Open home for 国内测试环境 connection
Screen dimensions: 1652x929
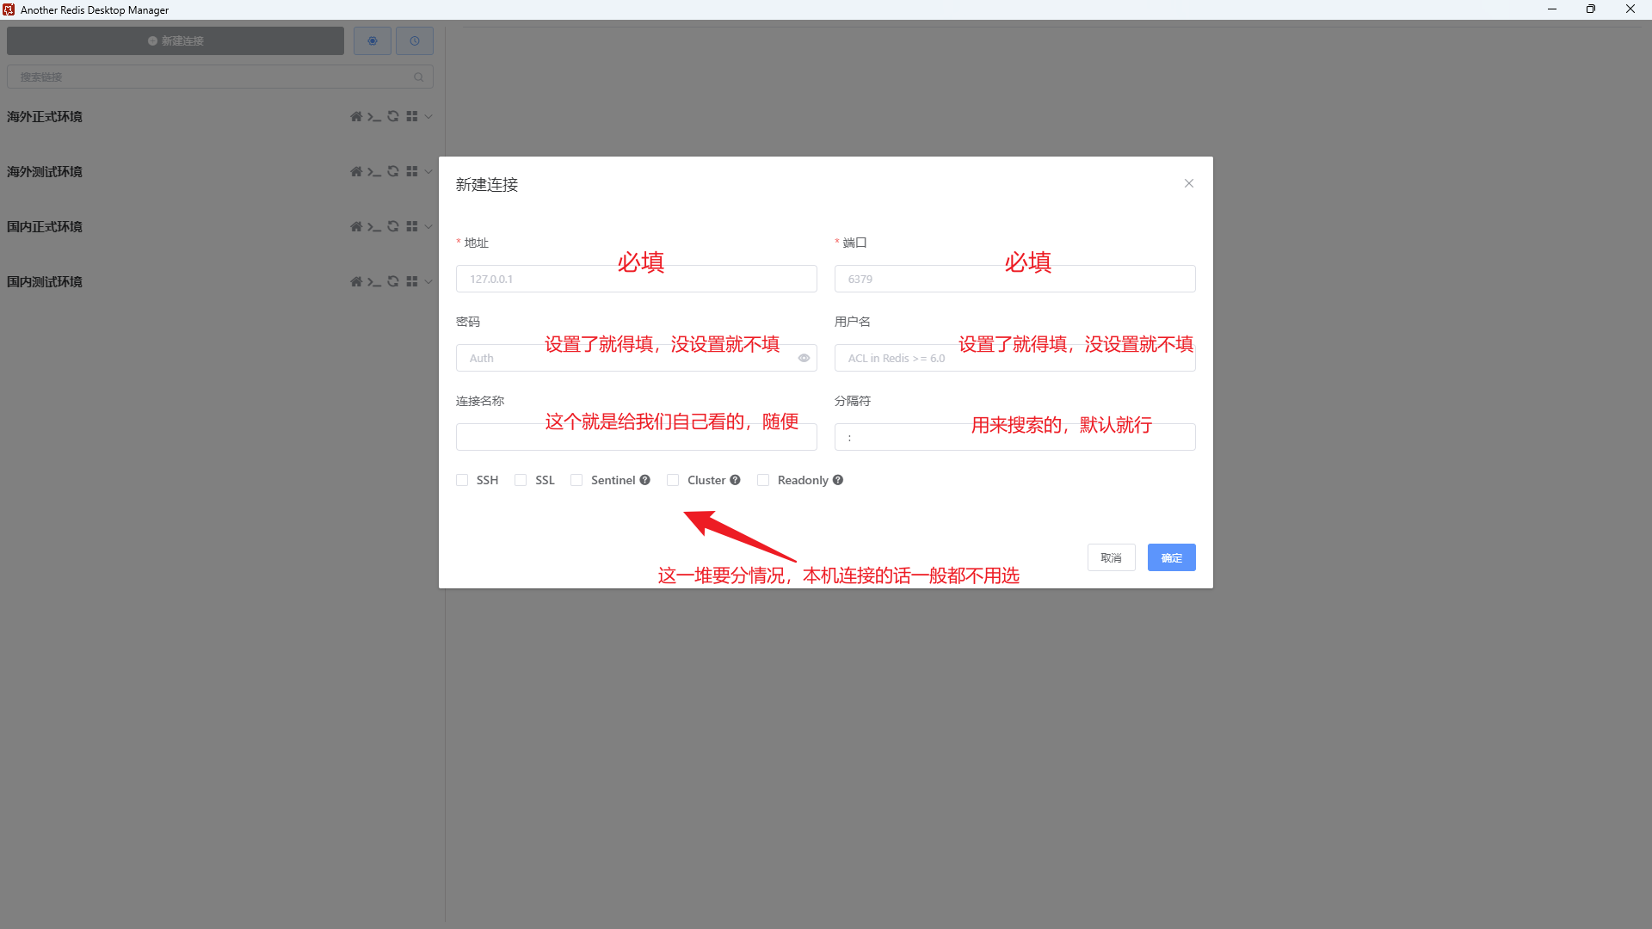(x=356, y=281)
